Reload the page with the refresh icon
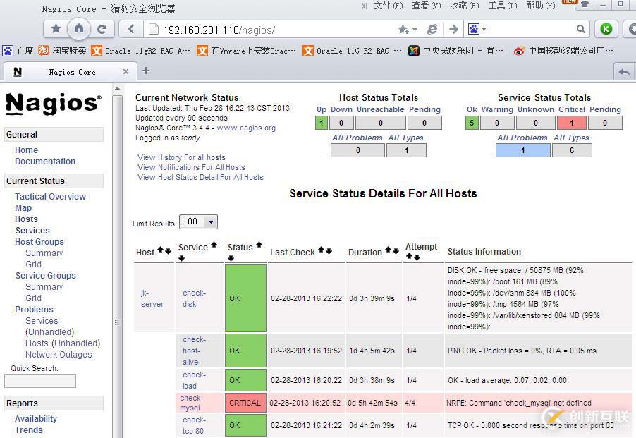The image size is (636, 438). pos(102,29)
